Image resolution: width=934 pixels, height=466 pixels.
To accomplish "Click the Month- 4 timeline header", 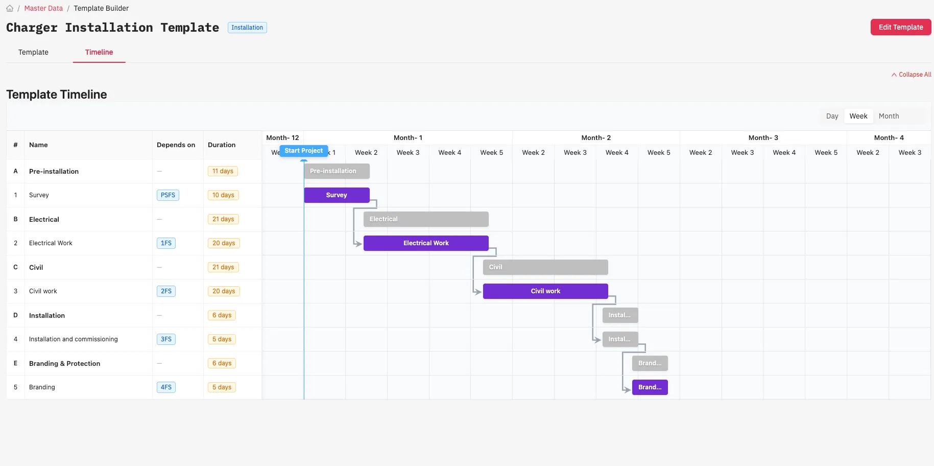I will (x=889, y=138).
